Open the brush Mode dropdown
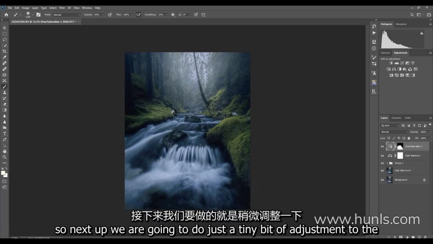This screenshot has width=433, height=244. coord(67,14)
